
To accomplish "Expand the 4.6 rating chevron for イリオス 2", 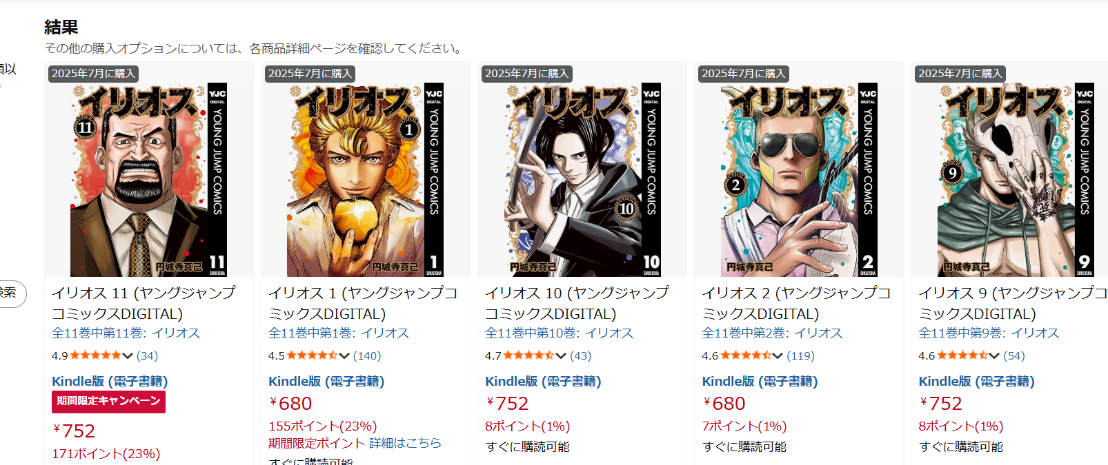I will coord(778,356).
